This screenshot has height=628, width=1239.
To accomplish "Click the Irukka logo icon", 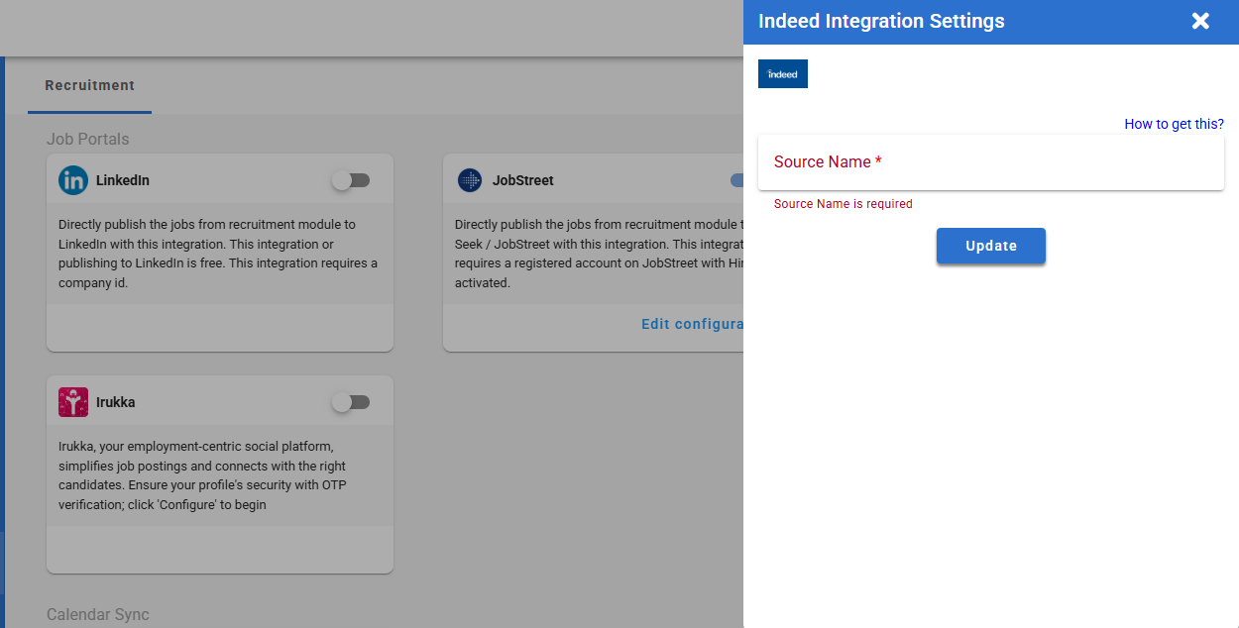I will 73,402.
